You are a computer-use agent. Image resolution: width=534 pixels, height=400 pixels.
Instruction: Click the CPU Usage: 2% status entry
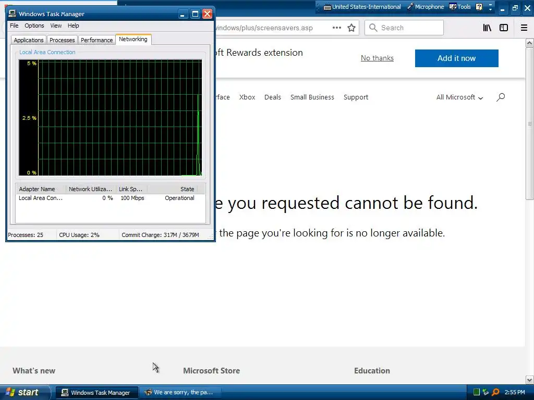[x=79, y=235]
